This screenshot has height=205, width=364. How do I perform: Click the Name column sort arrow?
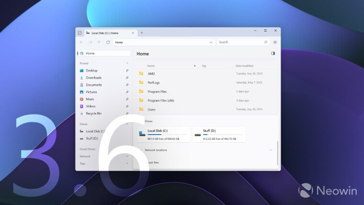[194, 66]
